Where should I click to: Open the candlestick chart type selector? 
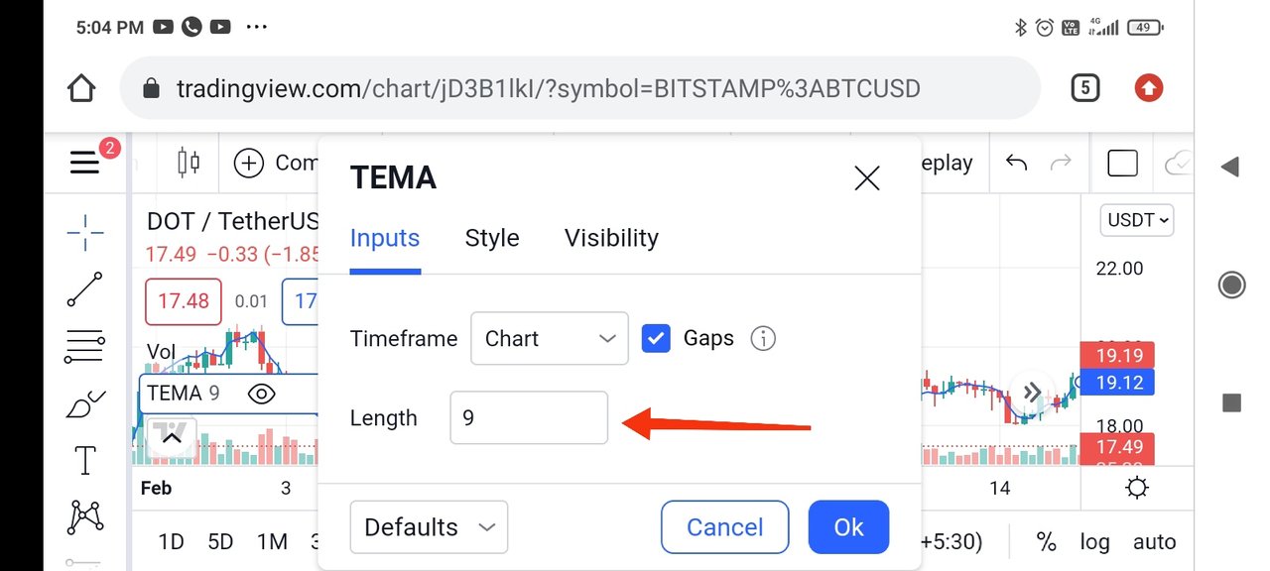(189, 163)
